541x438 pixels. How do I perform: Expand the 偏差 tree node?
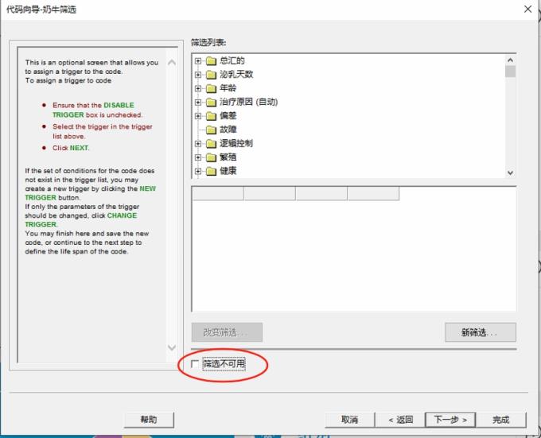[x=197, y=116]
